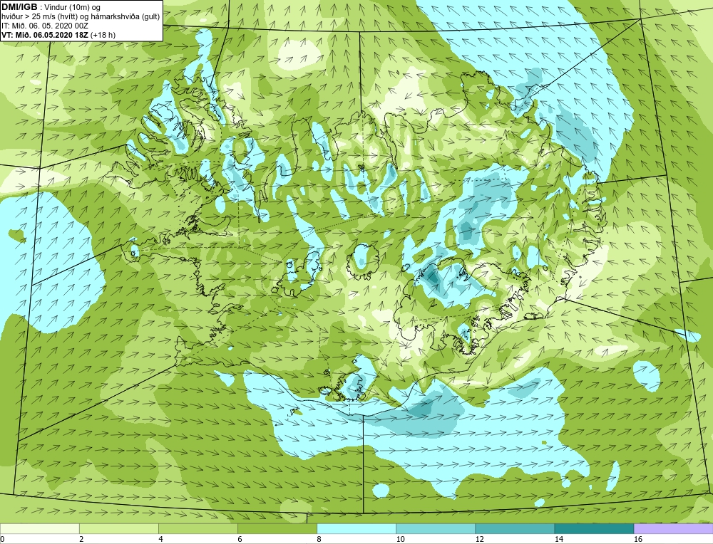The height and width of the screenshot is (544, 713).
Task: Click the DMI/IGB title text
Action: [x=19, y=7]
